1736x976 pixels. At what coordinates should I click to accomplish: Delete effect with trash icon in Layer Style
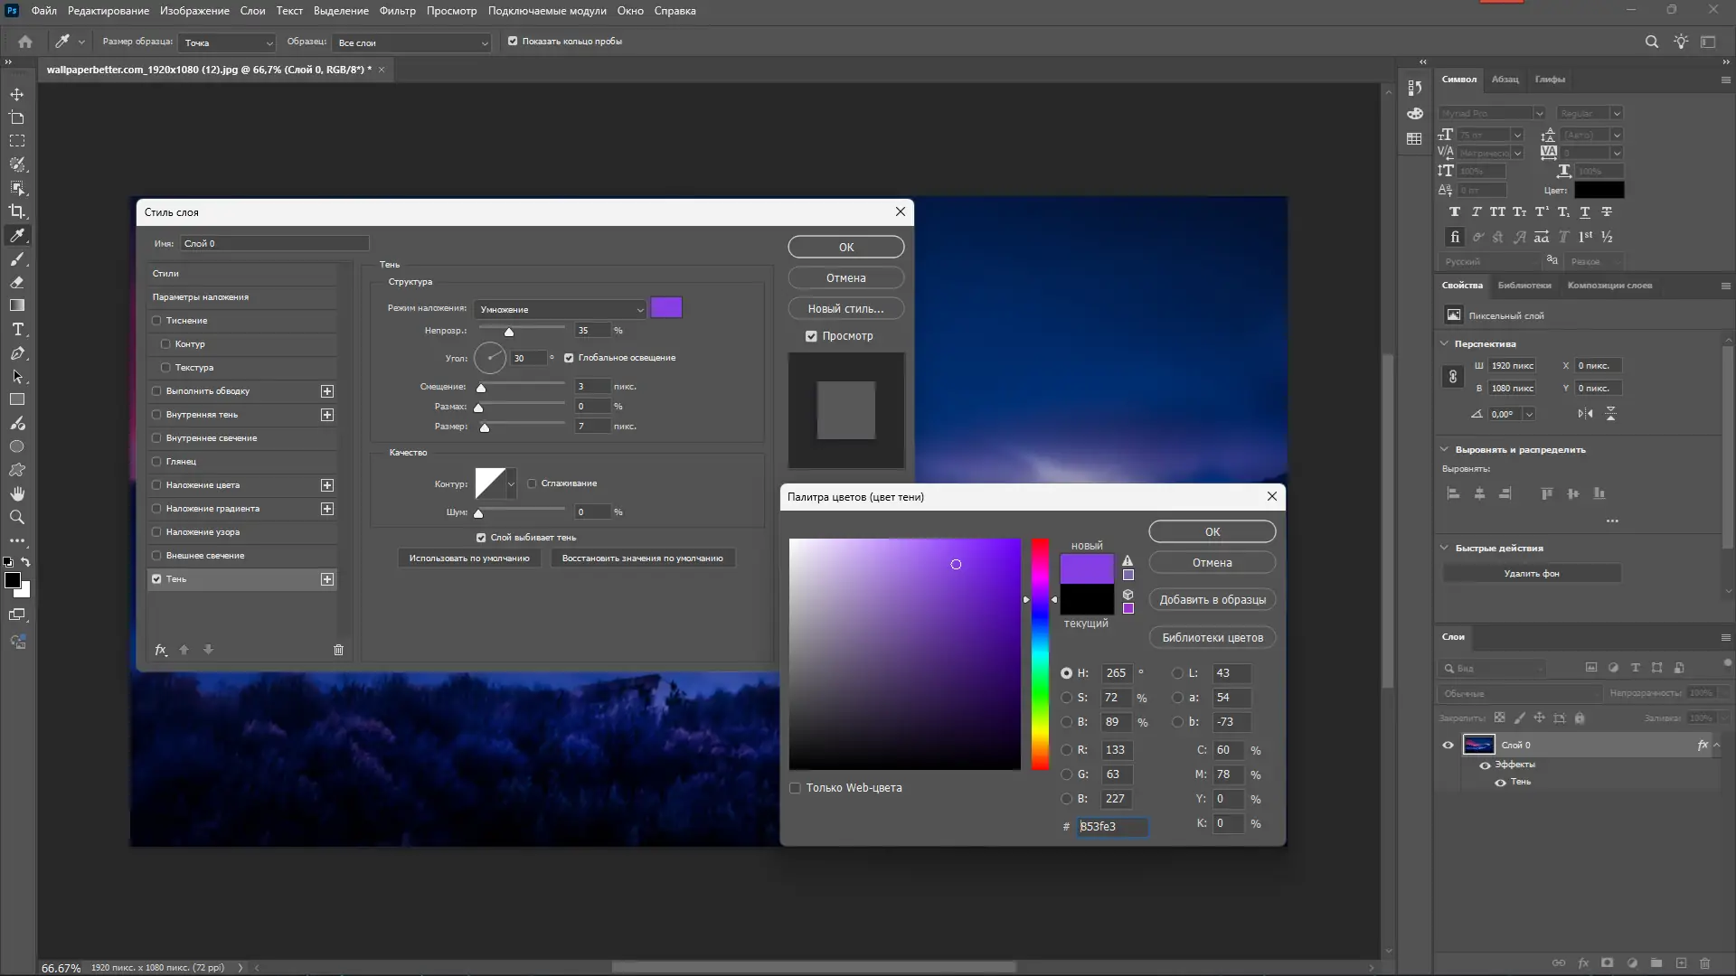pos(338,650)
